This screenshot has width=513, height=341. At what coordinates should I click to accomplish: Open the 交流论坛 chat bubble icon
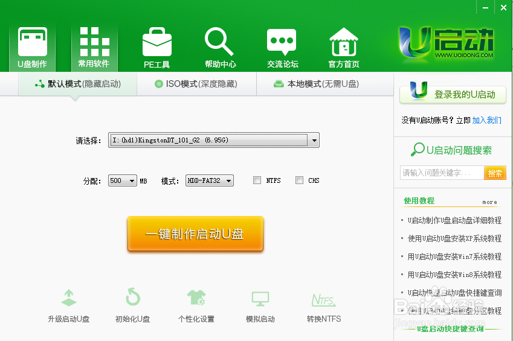pos(282,42)
